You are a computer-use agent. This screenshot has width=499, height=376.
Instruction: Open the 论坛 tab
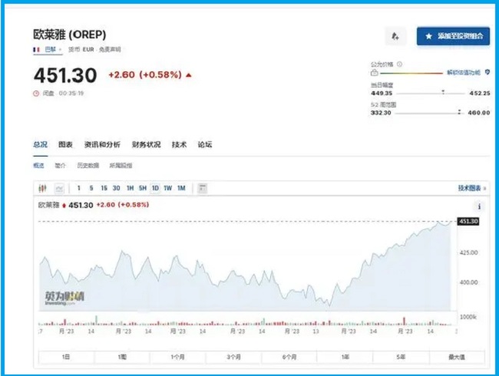point(205,145)
